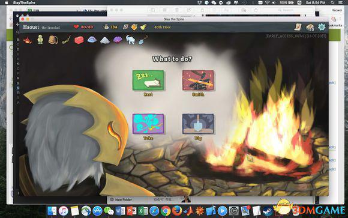Inspect the backpack relic
Viewport: 348px width, 218px height.
click(x=53, y=40)
